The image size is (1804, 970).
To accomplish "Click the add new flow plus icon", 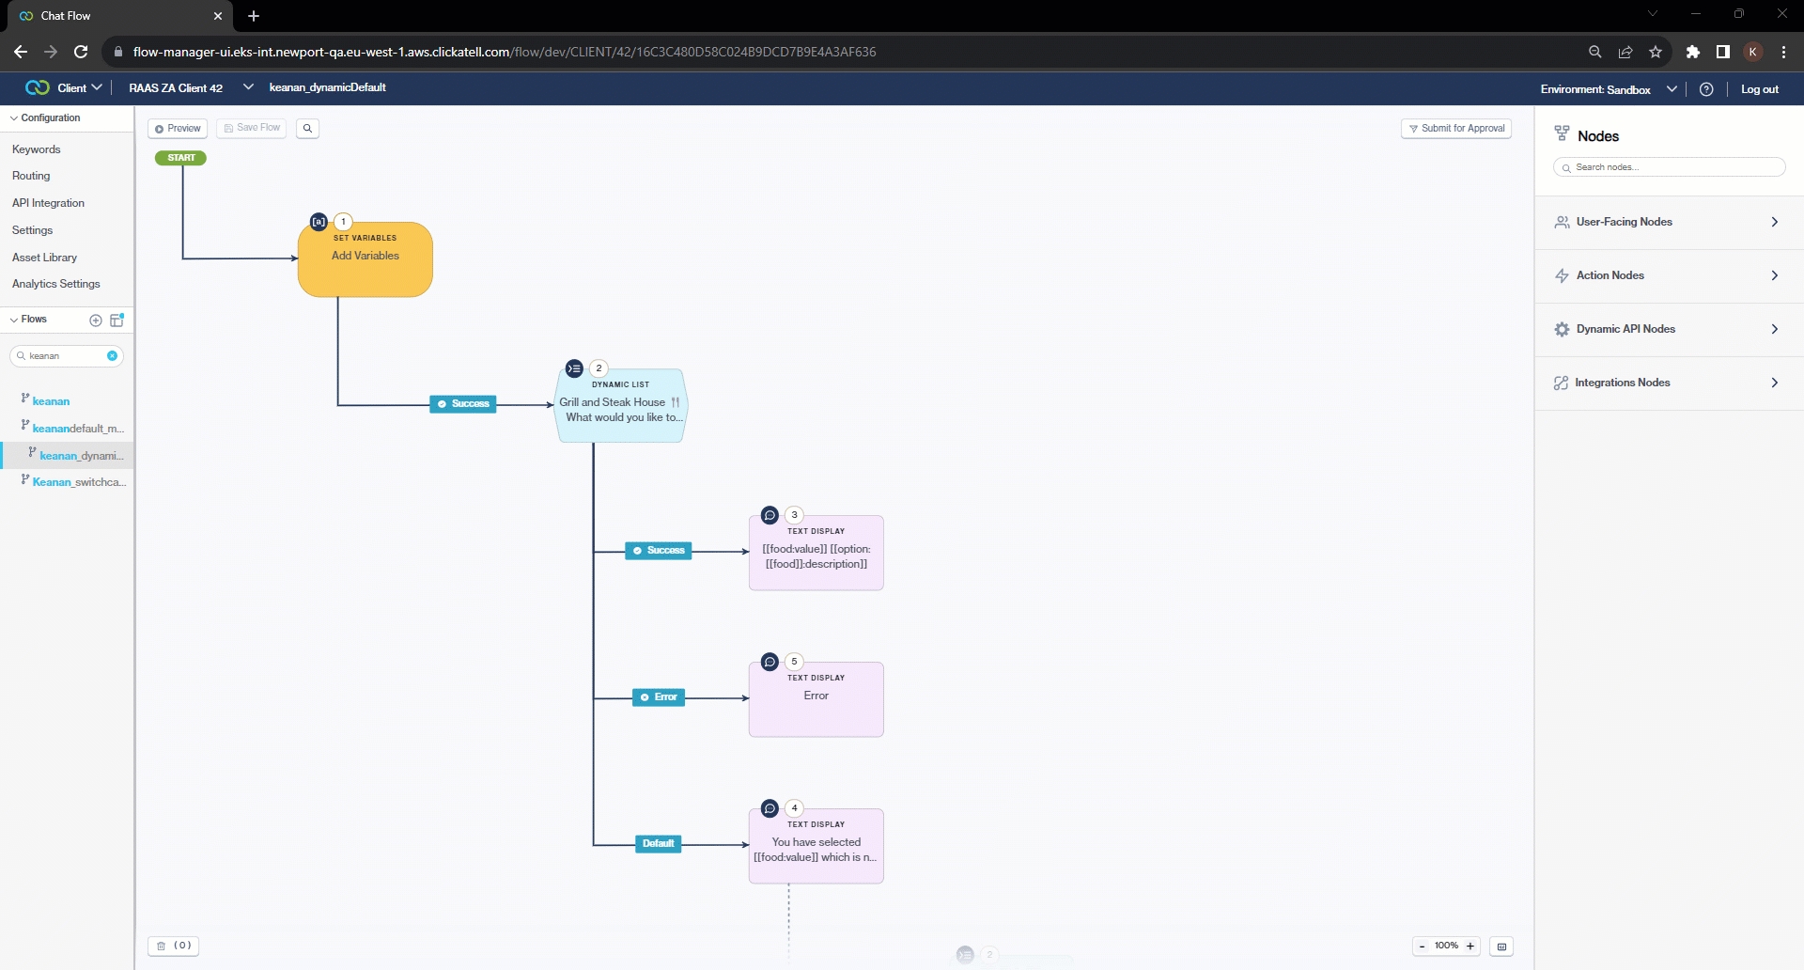I will 95,321.
